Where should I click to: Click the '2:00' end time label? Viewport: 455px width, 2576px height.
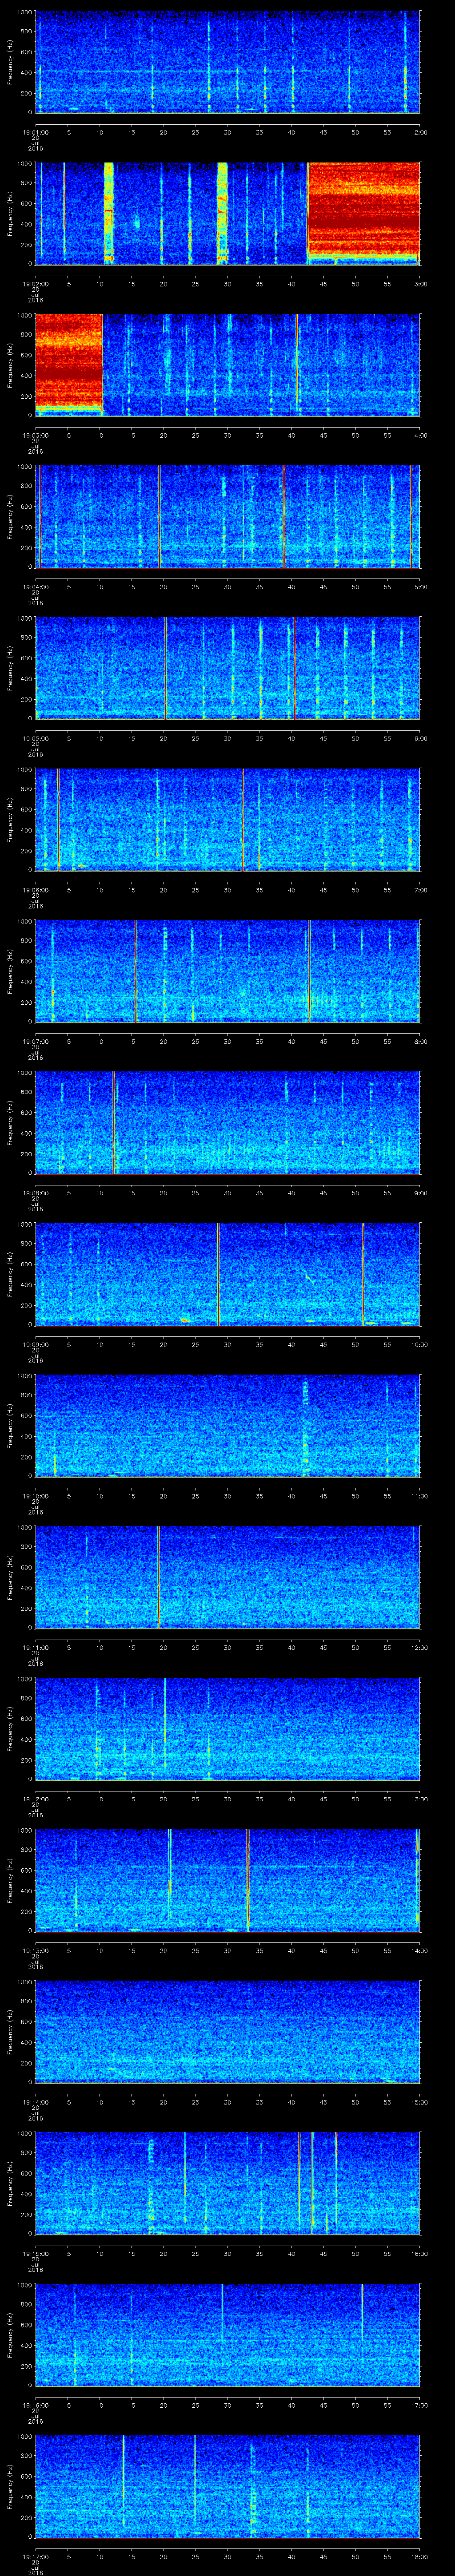click(x=420, y=132)
